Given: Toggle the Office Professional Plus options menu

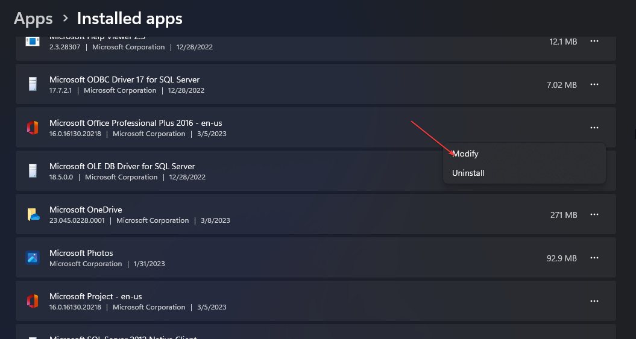Looking at the screenshot, I should [594, 128].
